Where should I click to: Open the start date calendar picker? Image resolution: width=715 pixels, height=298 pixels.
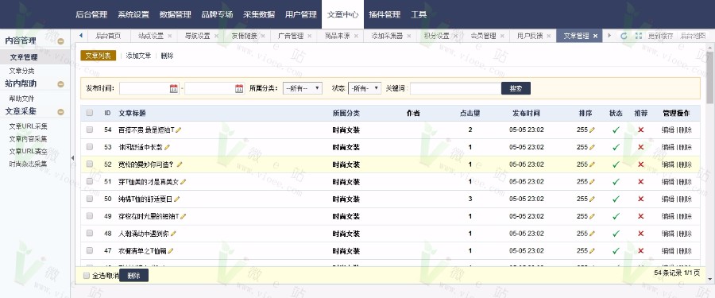(174, 88)
